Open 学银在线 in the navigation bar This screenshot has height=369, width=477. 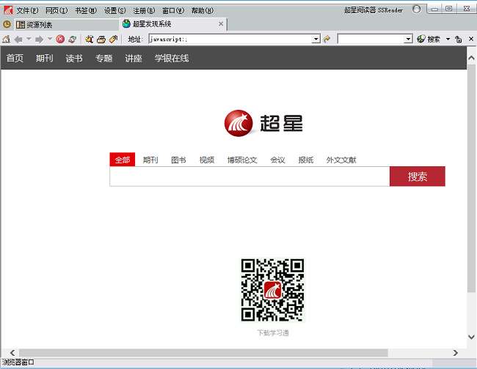point(172,59)
